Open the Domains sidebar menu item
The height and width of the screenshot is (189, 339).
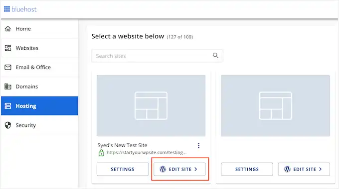[x=39, y=87]
